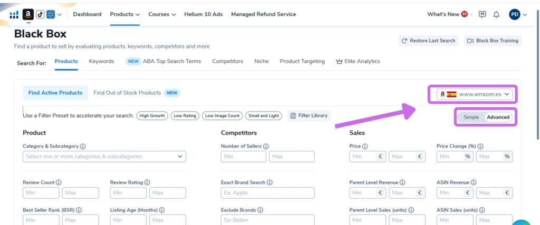Select Find Active Products
This screenshot has width=540, height=225.
coord(55,93)
